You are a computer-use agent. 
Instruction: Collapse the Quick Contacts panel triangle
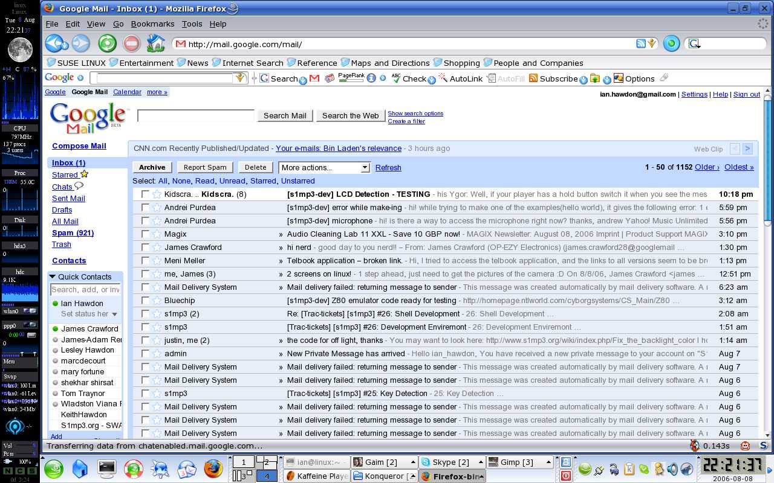[x=53, y=277]
